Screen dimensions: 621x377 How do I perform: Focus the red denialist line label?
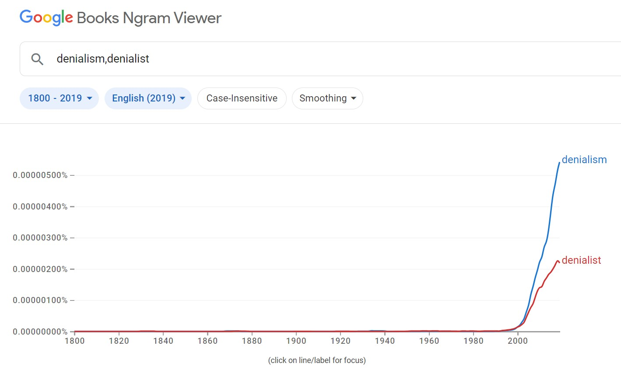point(581,260)
